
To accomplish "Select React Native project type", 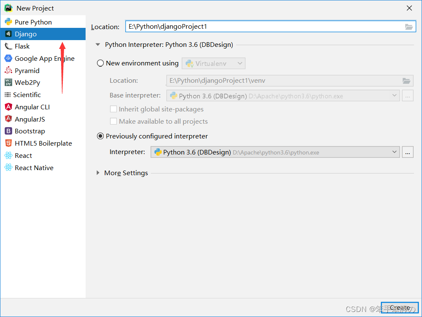I will click(x=43, y=168).
